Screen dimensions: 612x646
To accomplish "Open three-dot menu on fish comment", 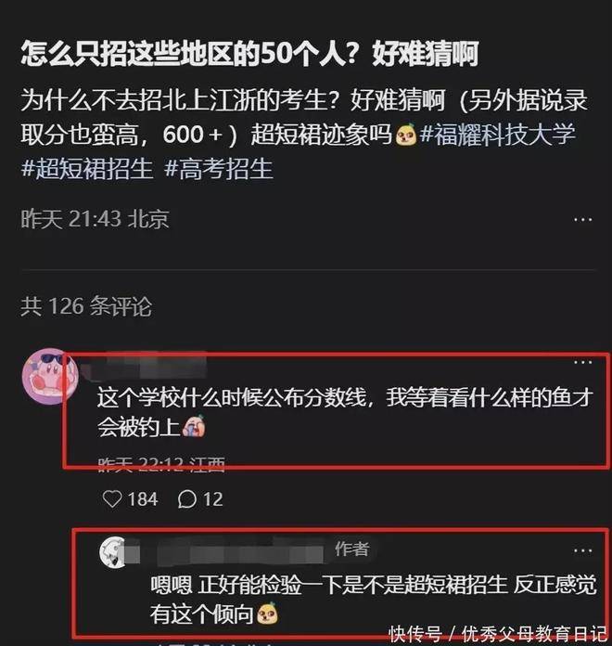I will [582, 363].
